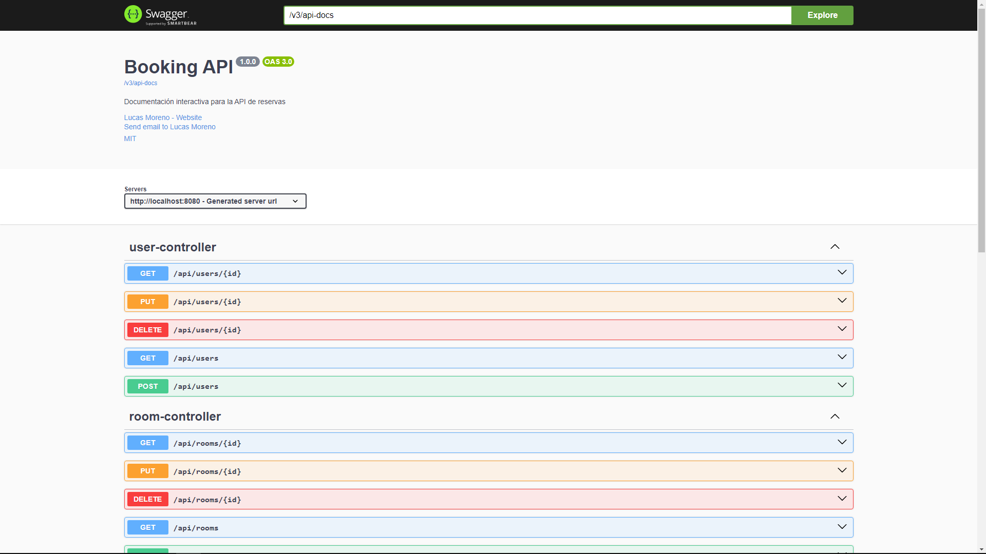Screen dimensions: 986x554
Task: Click the /v3/api-docs URL input field
Action: [x=537, y=15]
